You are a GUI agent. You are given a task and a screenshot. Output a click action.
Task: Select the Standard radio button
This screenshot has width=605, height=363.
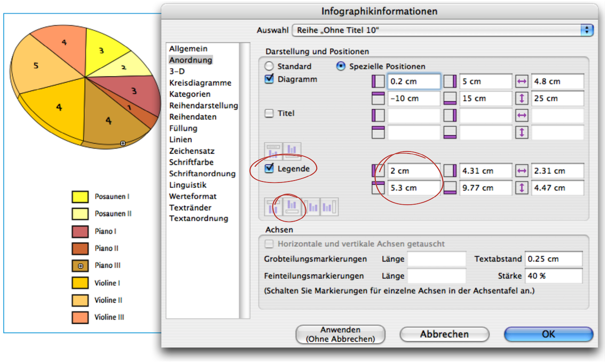click(269, 66)
